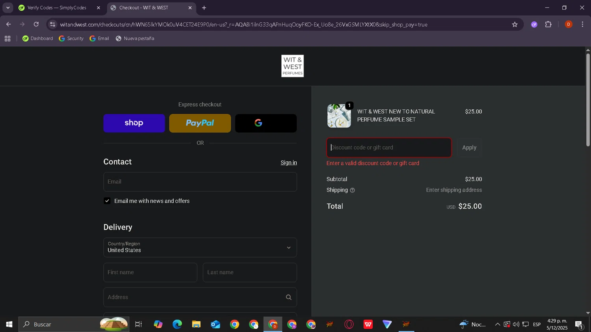Reload the checkout page
Viewport: 591px width, 332px height.
pyautogui.click(x=36, y=24)
